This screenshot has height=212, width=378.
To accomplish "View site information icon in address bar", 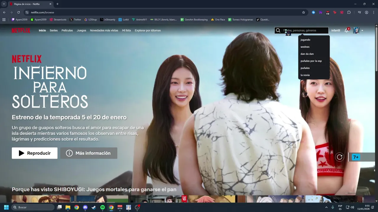I will 27,12.
